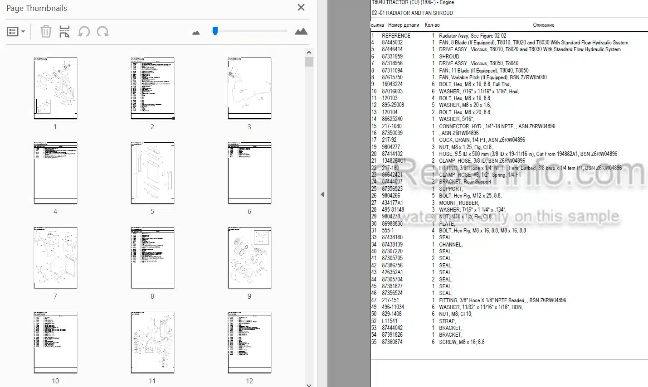This screenshot has height=387, width=648.
Task: Click part number 496-11034
Action: pyautogui.click(x=393, y=307)
